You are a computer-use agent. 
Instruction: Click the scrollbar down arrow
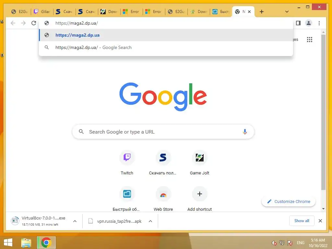pos(323,209)
